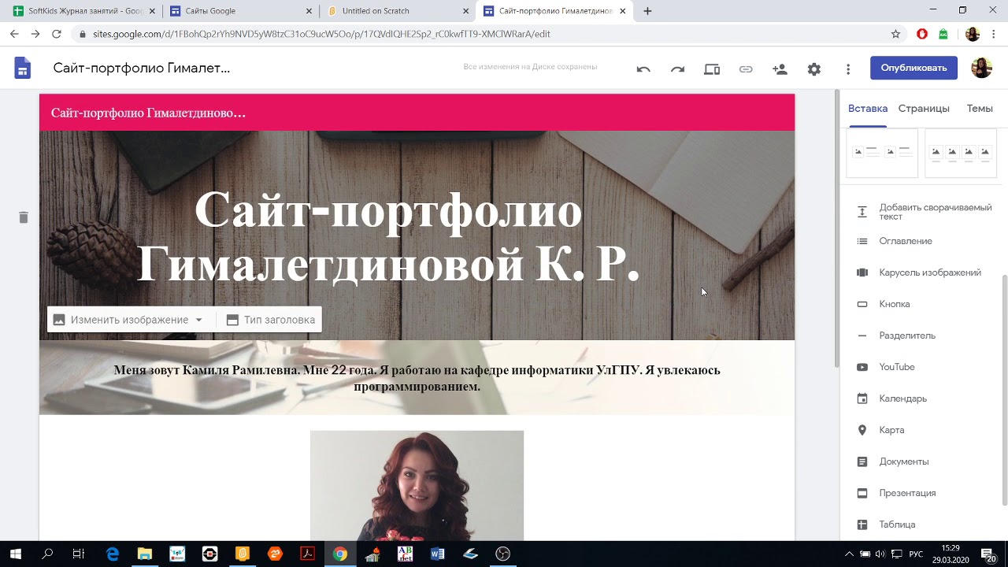Open the device preview icon

[x=712, y=69]
